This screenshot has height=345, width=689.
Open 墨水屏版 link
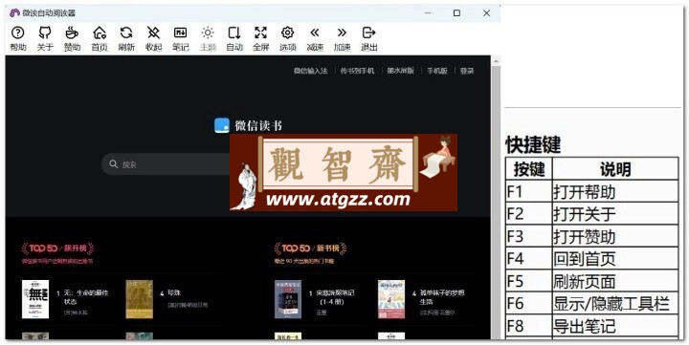point(400,71)
